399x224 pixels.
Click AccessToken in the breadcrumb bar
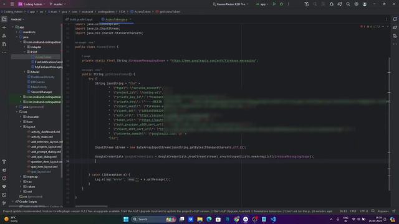pos(140,12)
